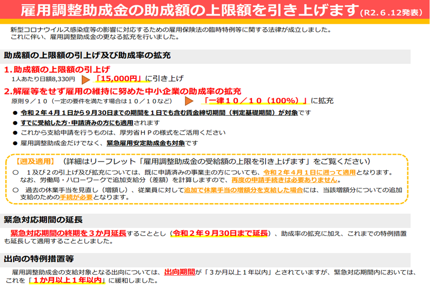This screenshot has width=430, height=285.
Task: Click the 出向の特例措置等 section heading
Action: (33, 258)
